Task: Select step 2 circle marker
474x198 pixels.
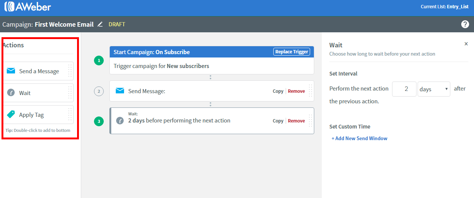Action: 98,91
